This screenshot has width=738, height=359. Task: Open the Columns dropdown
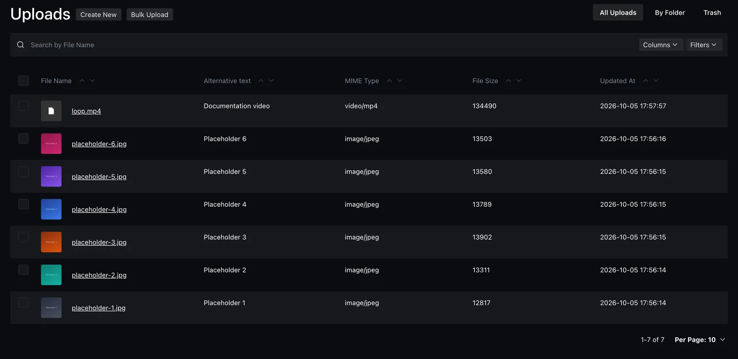tap(661, 45)
